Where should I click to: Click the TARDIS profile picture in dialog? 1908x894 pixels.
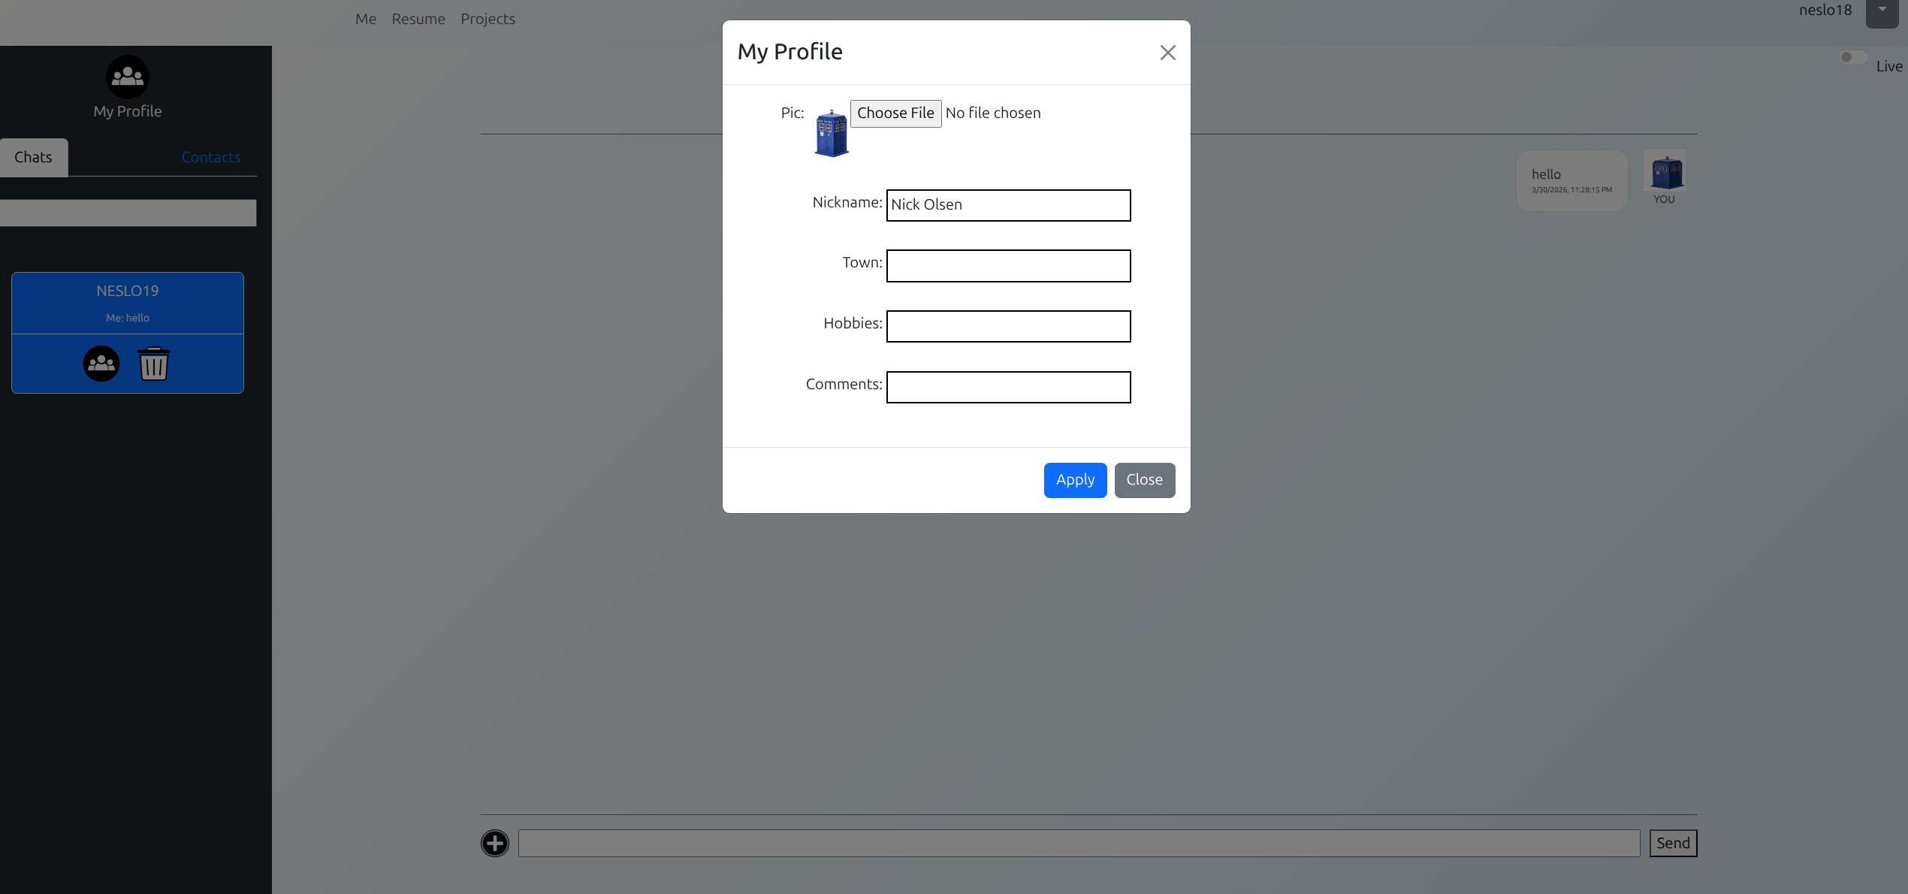[832, 134]
